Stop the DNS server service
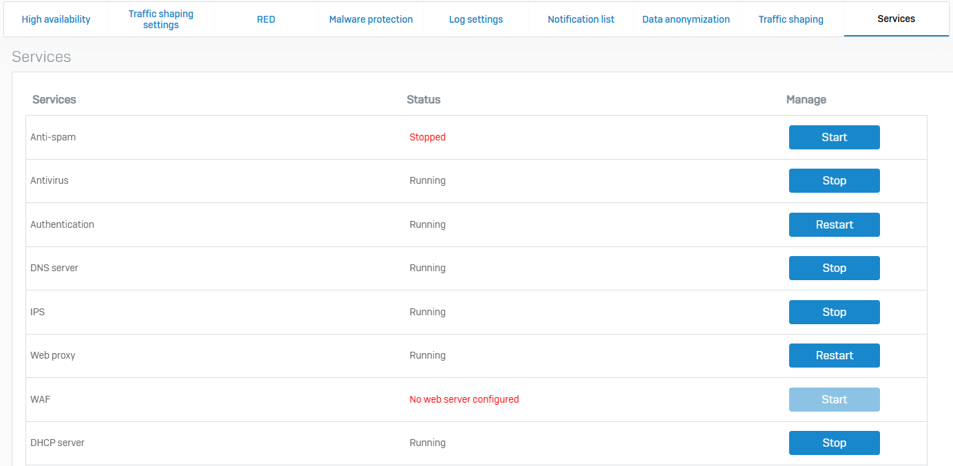This screenshot has width=953, height=466. 834,268
